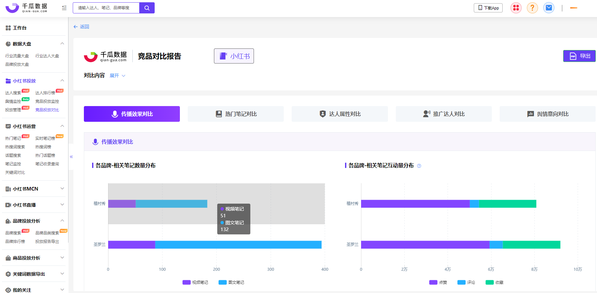Click 植村秀 green 收藏 bar segment
Screen dimensions: 597x293
508,204
